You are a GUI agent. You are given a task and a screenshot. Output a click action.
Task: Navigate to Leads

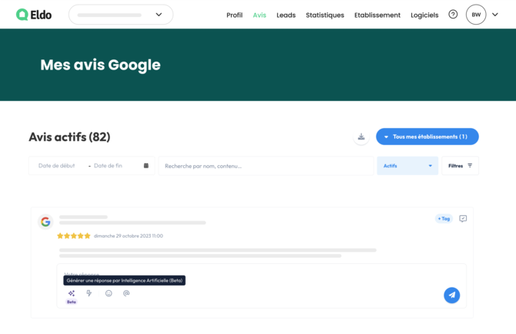click(286, 15)
